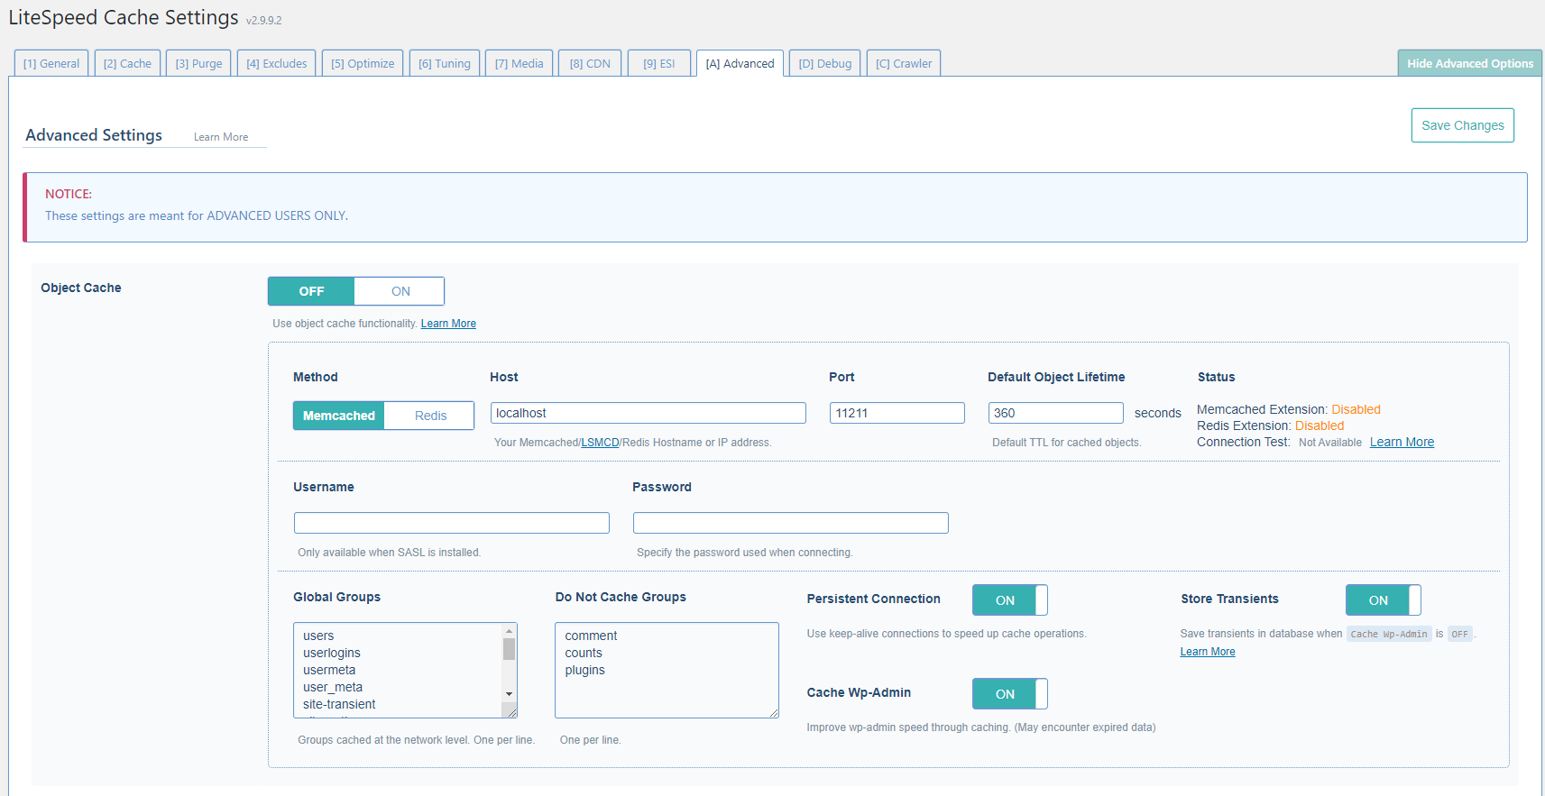Switch to the [6] Tuning tab
This screenshot has height=796, width=1545.
pos(445,63)
